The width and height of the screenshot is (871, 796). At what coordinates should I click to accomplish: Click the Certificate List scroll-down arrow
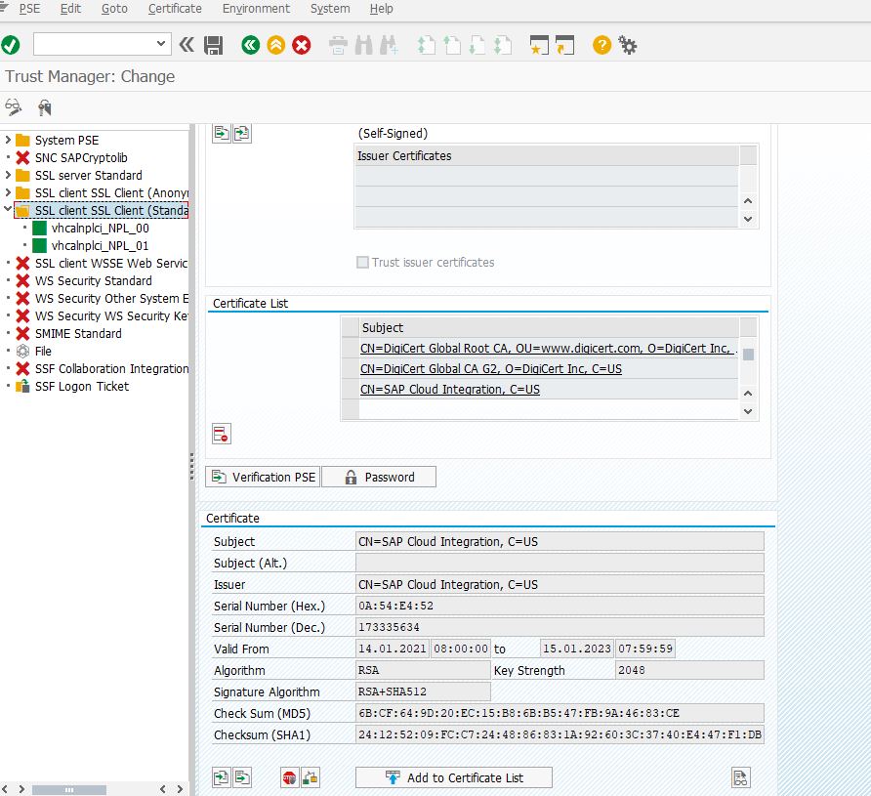pos(748,411)
